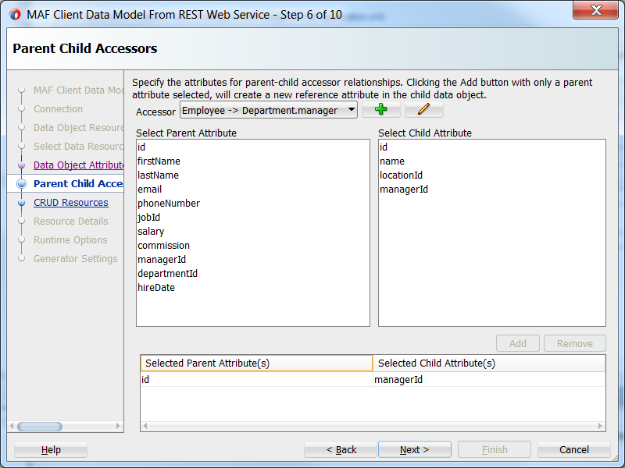
Task: Close the wizard with the X button
Action: pos(595,10)
